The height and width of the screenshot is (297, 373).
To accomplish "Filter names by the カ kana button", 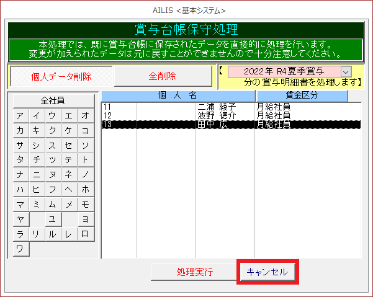I will point(20,131).
